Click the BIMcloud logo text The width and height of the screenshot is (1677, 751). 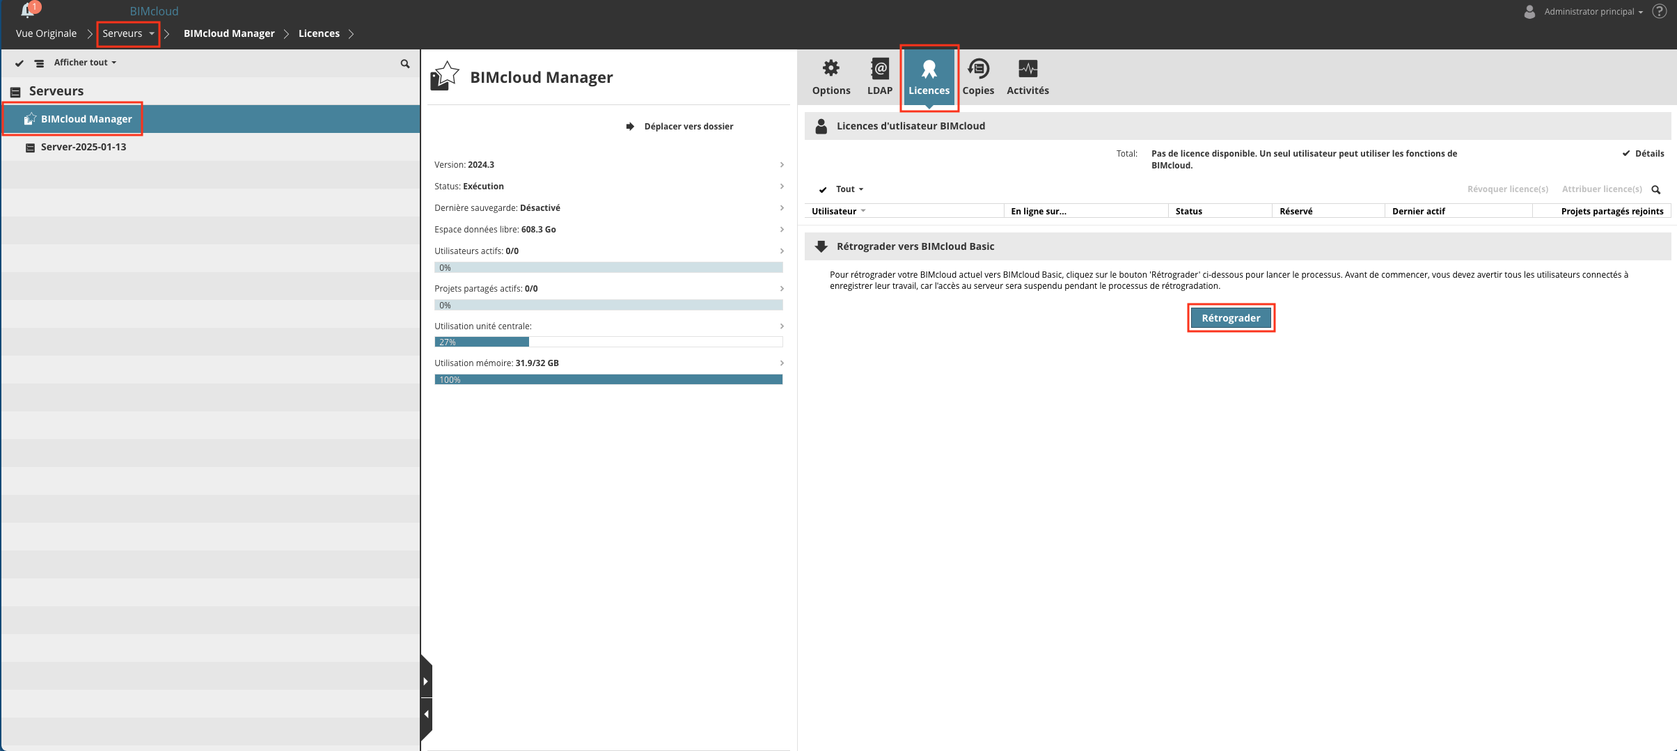click(x=154, y=11)
